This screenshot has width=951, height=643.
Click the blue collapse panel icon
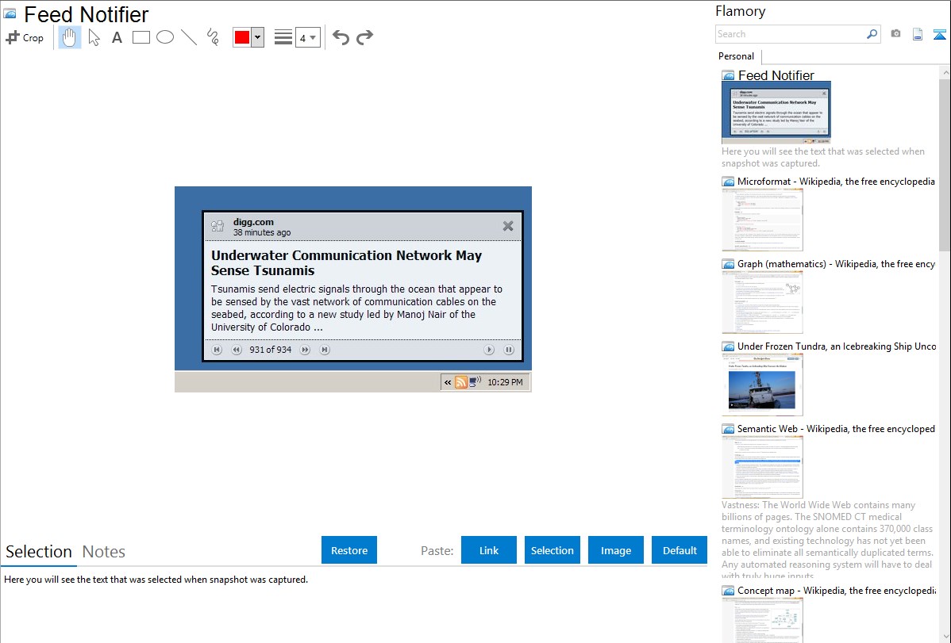click(x=939, y=34)
